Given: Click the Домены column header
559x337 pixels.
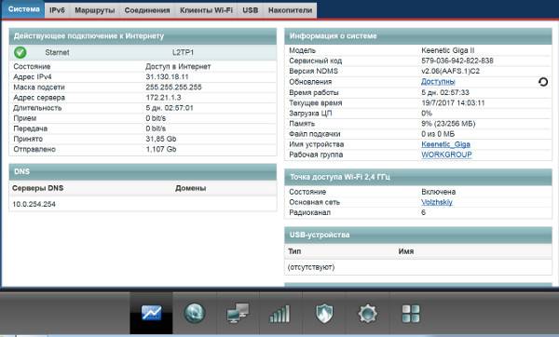Looking at the screenshot, I should pyautogui.click(x=190, y=188).
